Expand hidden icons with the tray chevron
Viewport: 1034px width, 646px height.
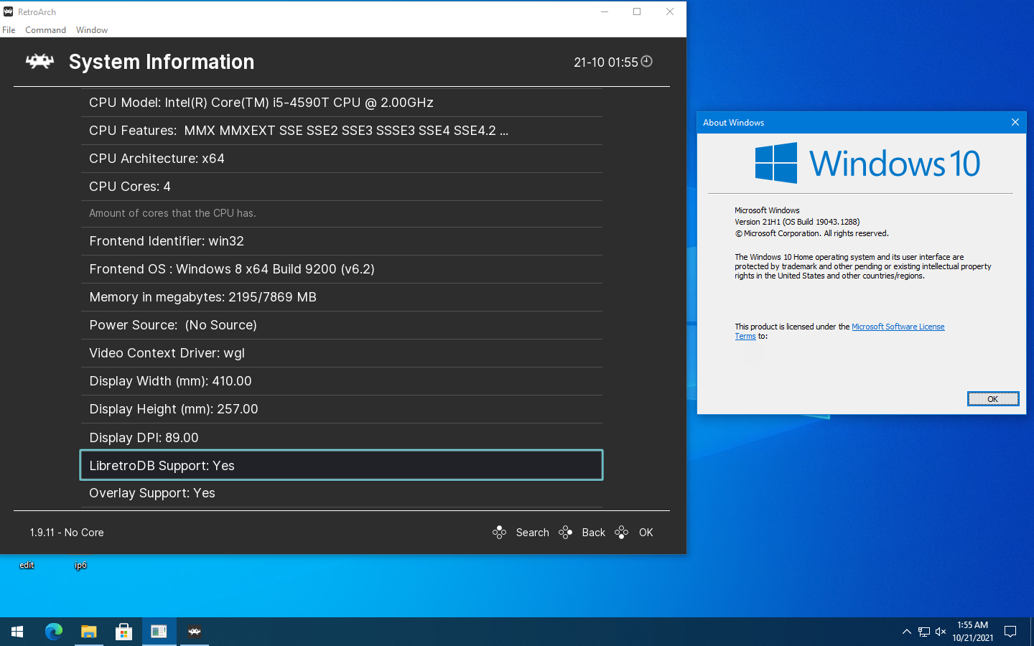(907, 632)
